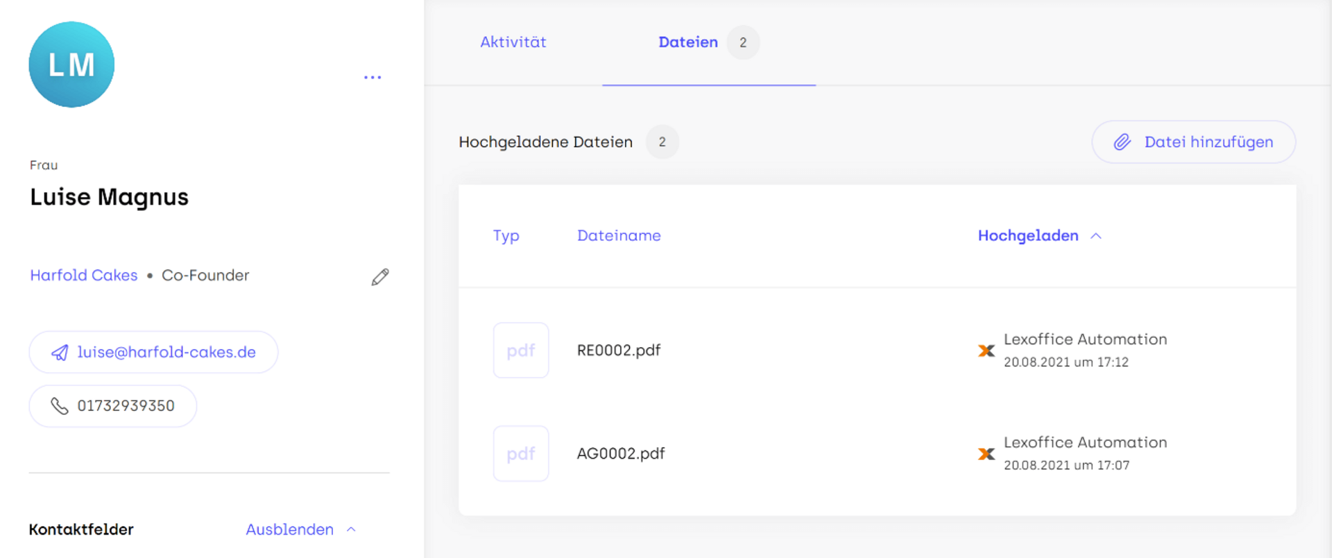Click the Lexoffice logo next to AG0002 upload
The height and width of the screenshot is (558, 1332).
[986, 454]
